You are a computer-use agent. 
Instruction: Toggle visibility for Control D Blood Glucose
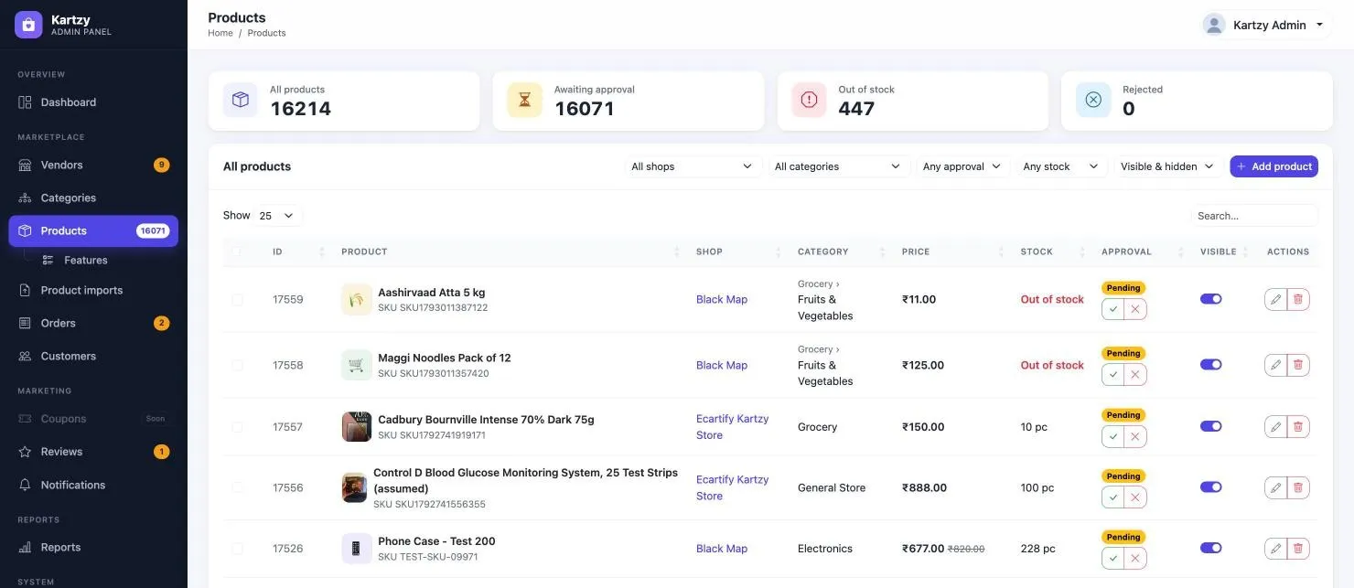(x=1210, y=487)
